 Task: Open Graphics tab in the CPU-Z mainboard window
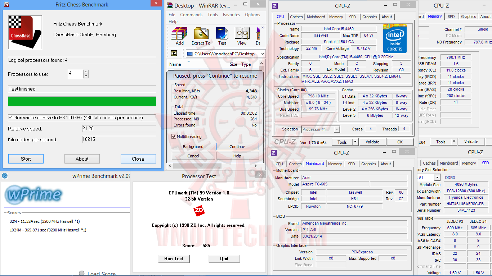click(369, 164)
